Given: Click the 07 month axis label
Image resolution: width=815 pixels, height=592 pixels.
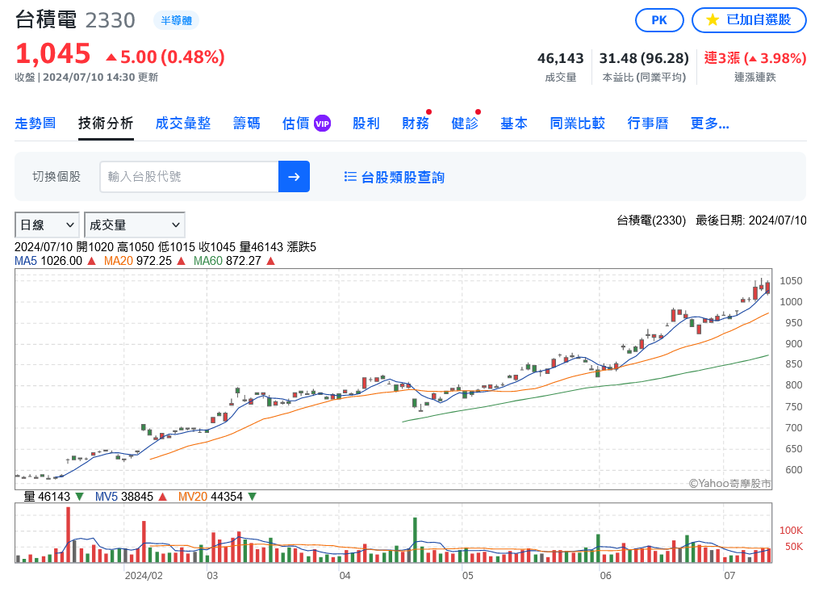Looking at the screenshot, I should tap(729, 576).
